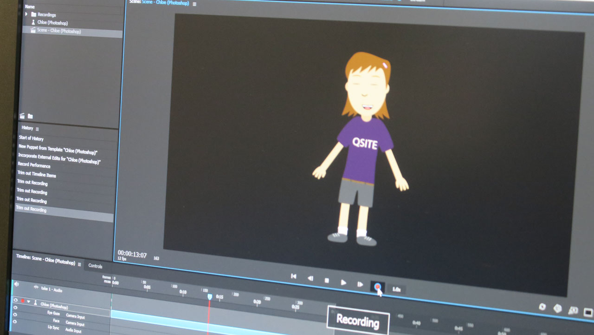
Task: Click the blue playhead marker on timeline
Action: 209,296
